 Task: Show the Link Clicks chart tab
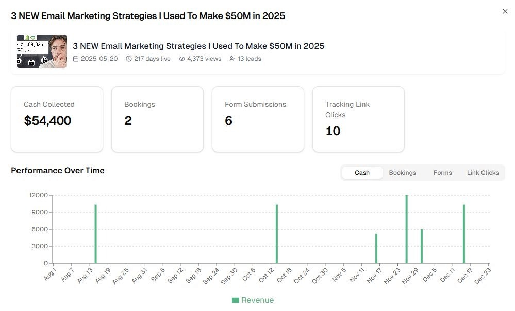tap(483, 173)
